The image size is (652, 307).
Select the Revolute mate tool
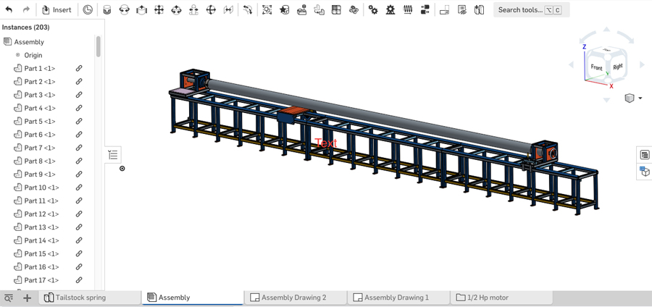[125, 10]
